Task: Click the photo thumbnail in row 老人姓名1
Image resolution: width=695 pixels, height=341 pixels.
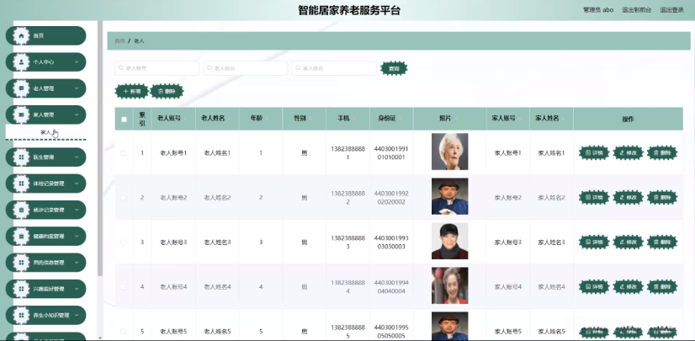Action: click(449, 152)
